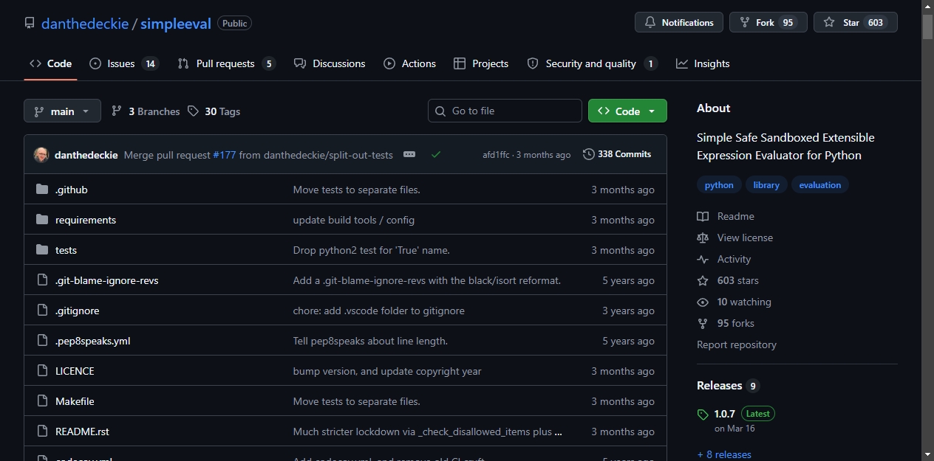Image resolution: width=934 pixels, height=461 pixels.
Task: Expand the main branch selector dropdown
Action: click(62, 111)
